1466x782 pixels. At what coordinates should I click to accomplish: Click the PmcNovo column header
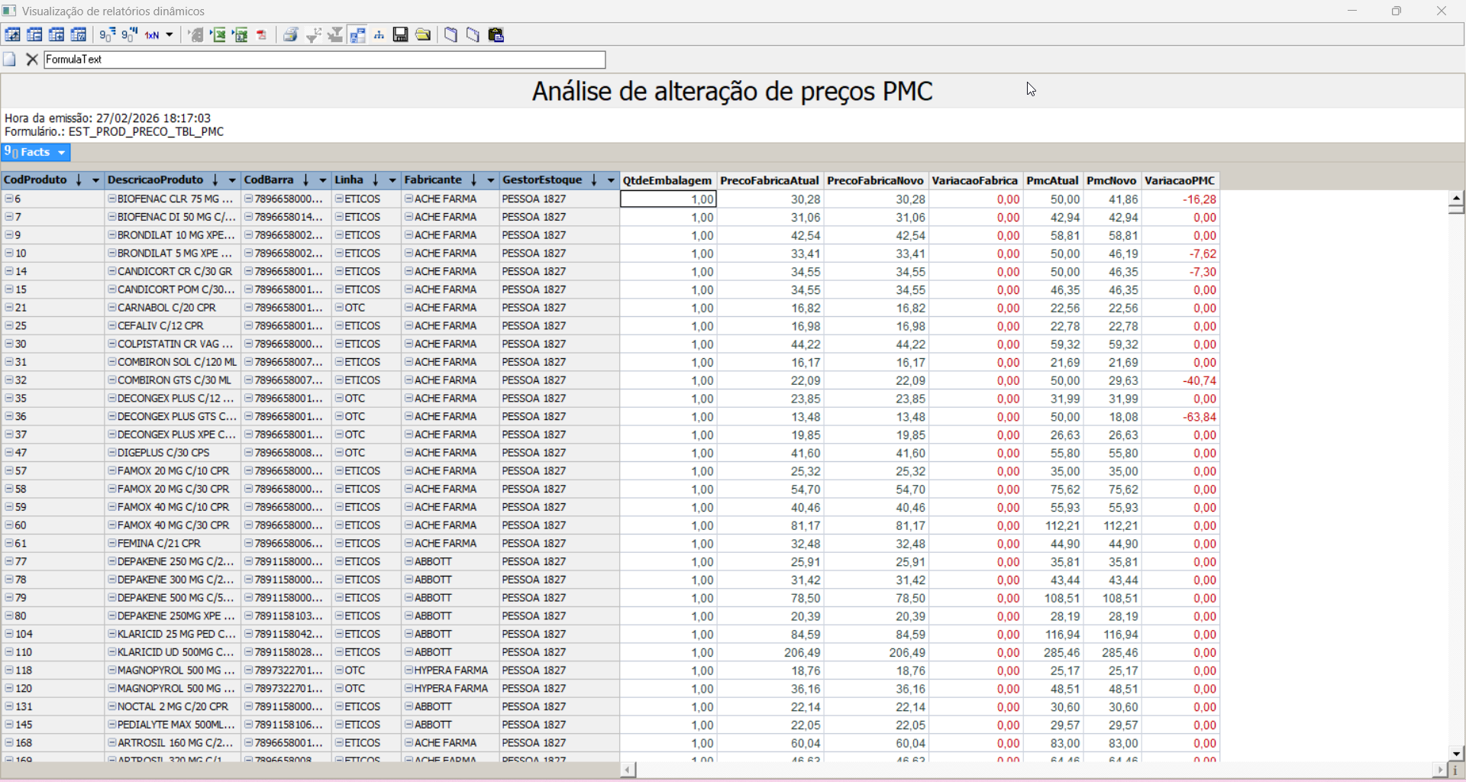pyautogui.click(x=1111, y=180)
